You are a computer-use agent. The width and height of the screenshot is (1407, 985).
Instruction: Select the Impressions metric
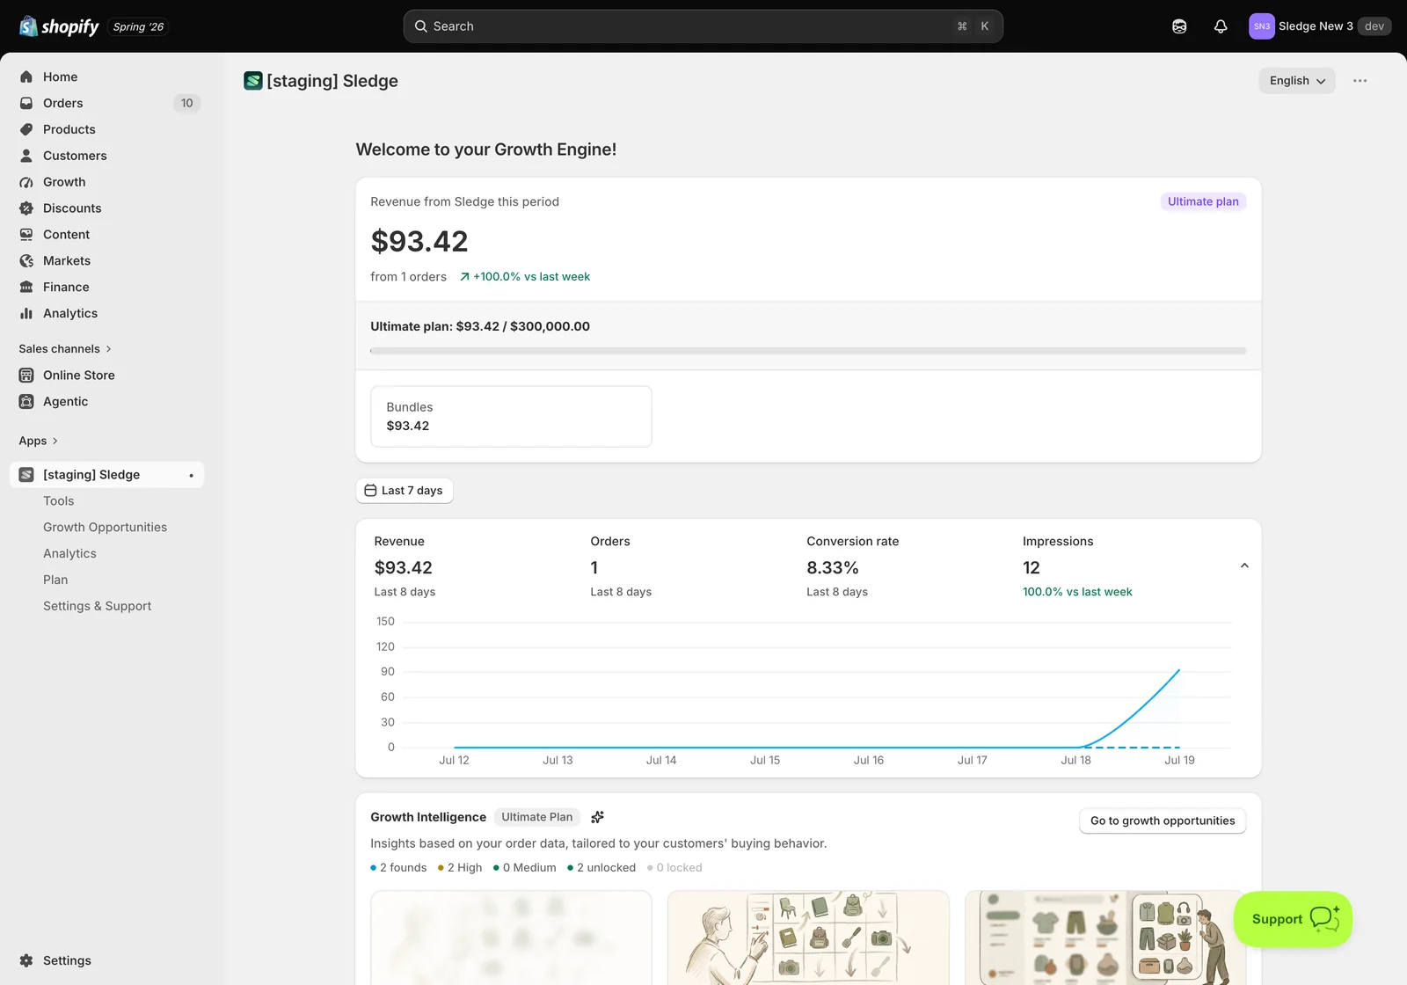[x=1077, y=566]
